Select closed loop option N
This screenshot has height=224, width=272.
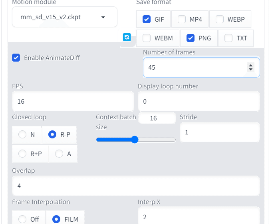23,135
